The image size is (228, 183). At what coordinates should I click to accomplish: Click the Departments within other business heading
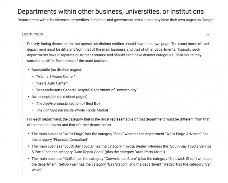point(111,11)
